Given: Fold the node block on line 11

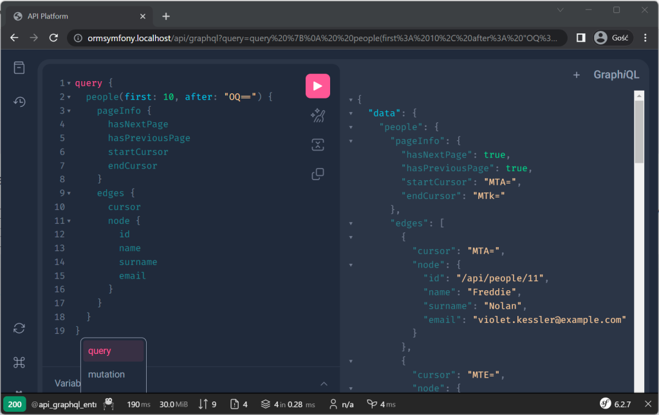Looking at the screenshot, I should click(69, 221).
